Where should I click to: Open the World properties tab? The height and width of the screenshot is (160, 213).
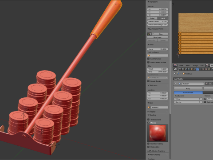coord(189,69)
